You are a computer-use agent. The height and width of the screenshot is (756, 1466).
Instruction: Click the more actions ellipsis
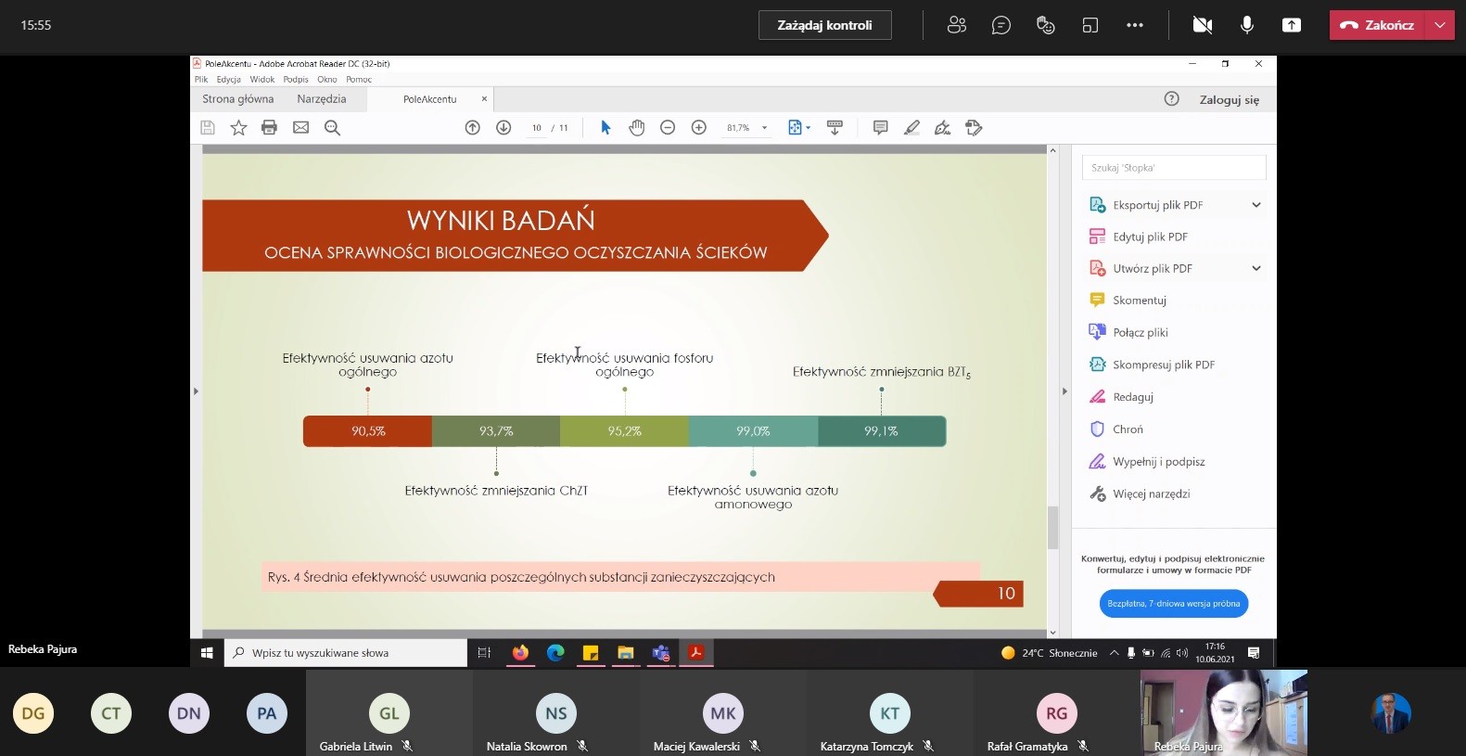pyautogui.click(x=1135, y=25)
